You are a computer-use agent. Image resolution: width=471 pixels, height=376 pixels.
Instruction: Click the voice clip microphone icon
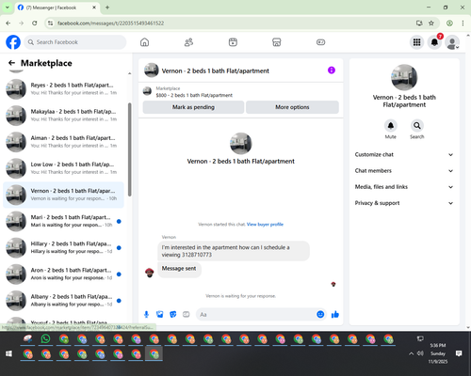(146, 314)
